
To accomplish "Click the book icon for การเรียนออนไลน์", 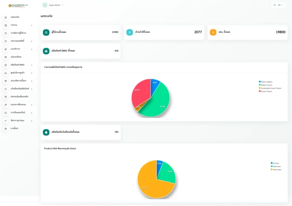I will coord(5,113).
